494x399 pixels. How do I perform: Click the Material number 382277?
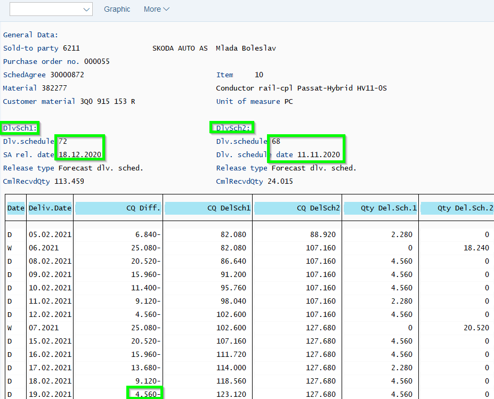[x=54, y=88]
